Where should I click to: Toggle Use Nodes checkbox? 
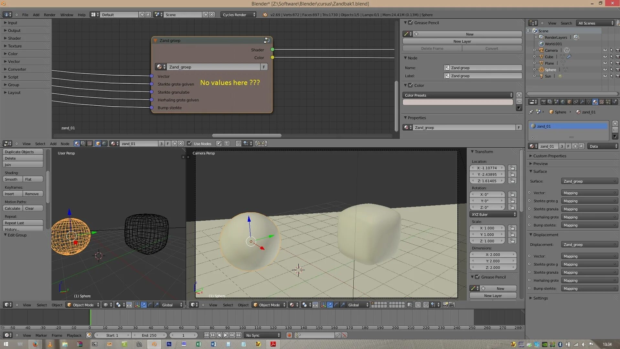[189, 143]
